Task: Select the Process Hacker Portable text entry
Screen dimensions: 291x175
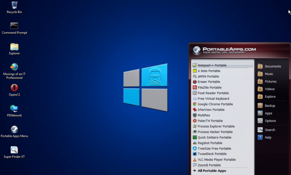Action: tap(215, 132)
